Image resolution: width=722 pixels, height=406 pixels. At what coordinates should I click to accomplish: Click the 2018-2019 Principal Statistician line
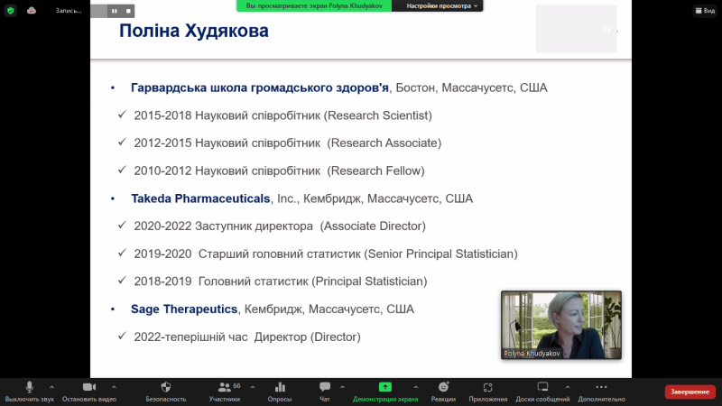click(x=281, y=281)
